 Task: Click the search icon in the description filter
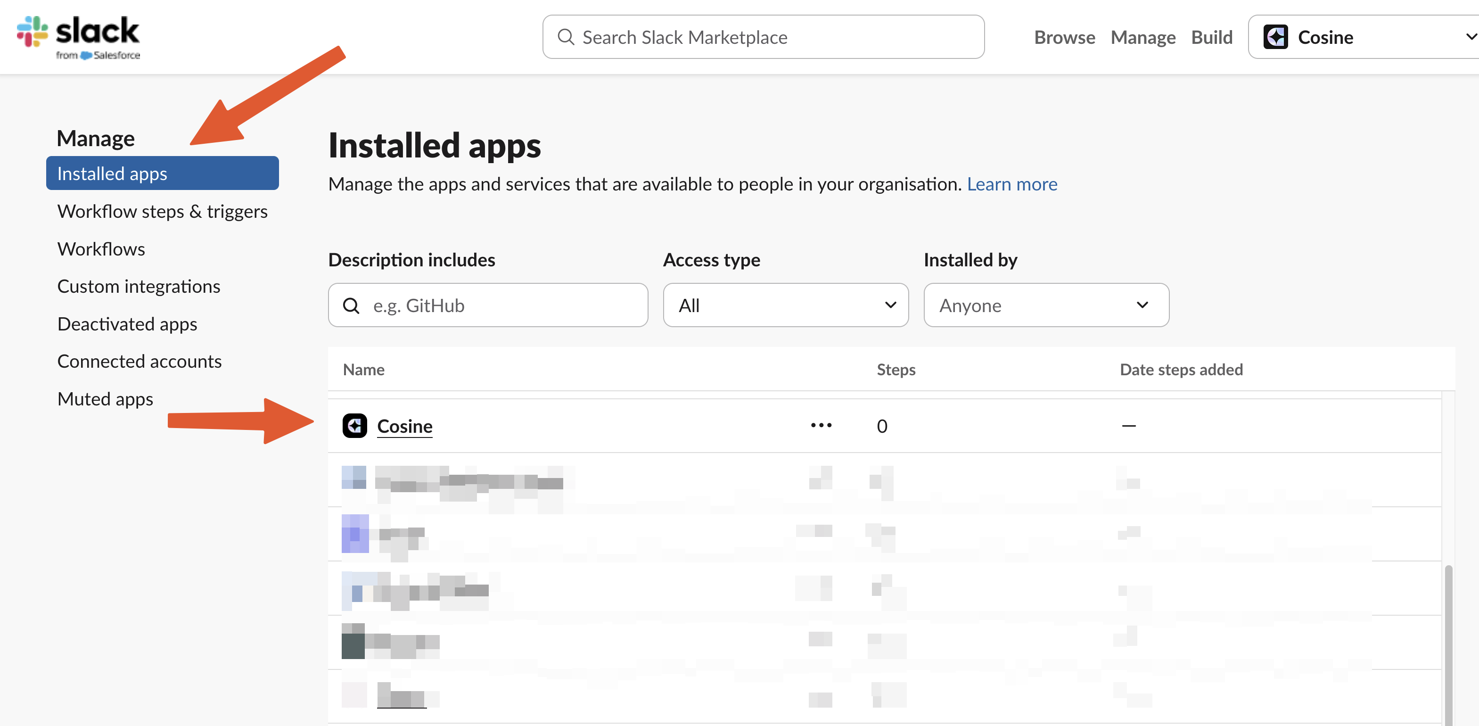point(351,305)
